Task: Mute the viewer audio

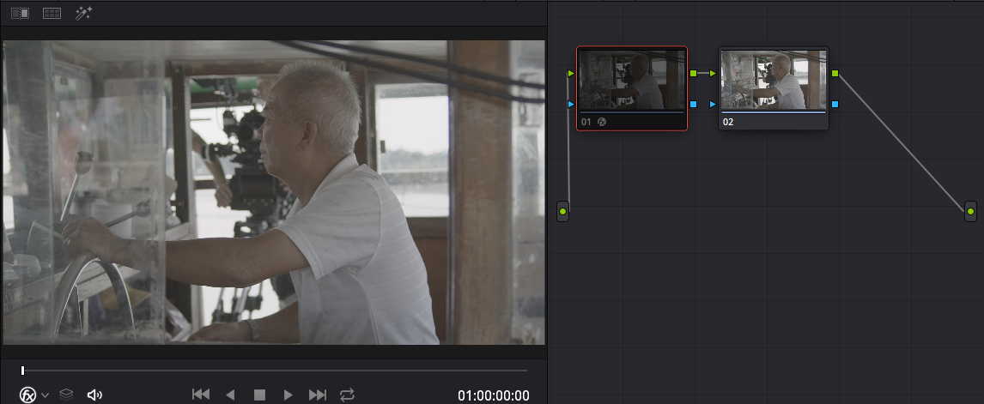Action: [x=94, y=395]
